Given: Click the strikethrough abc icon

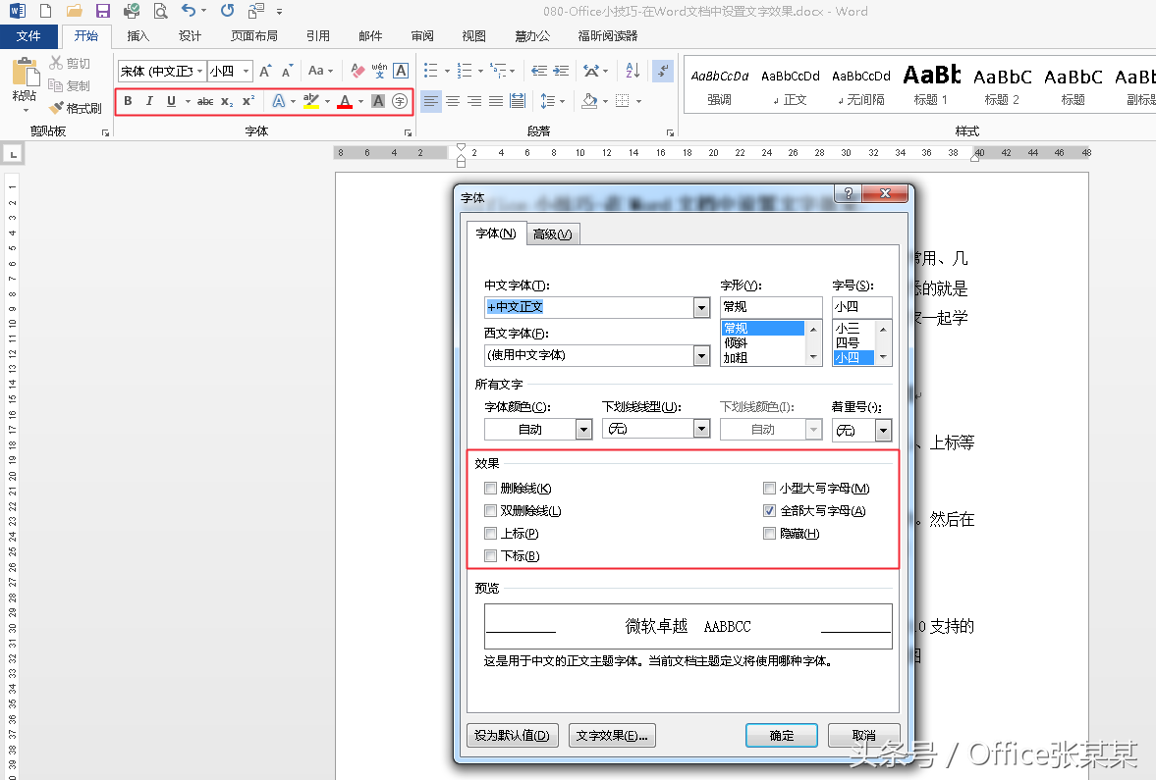Looking at the screenshot, I should point(205,101).
